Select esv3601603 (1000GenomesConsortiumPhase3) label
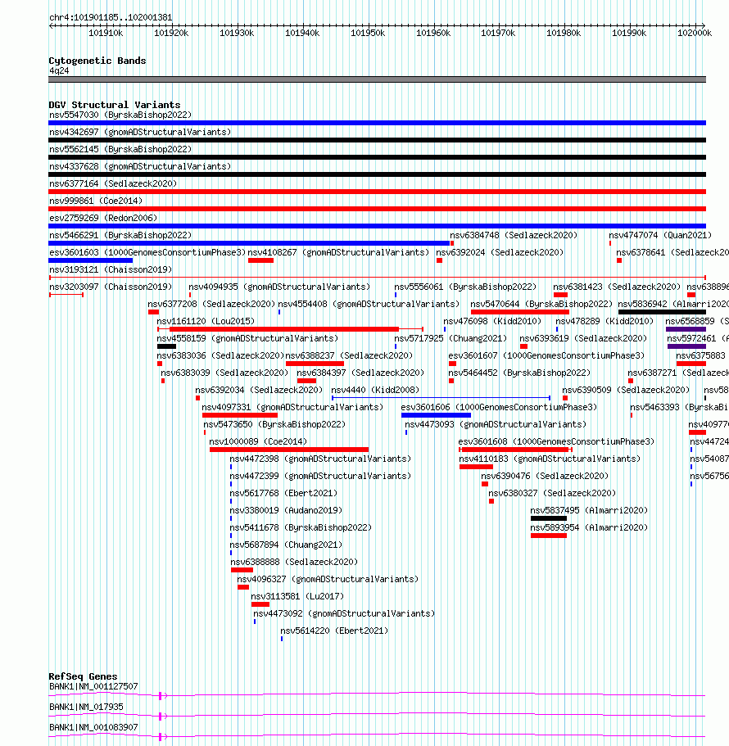This screenshot has width=729, height=746. [147, 252]
